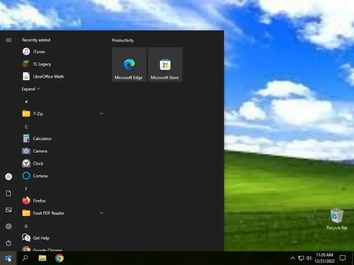
Task: Open the user account icon
Action: [x=9, y=177]
